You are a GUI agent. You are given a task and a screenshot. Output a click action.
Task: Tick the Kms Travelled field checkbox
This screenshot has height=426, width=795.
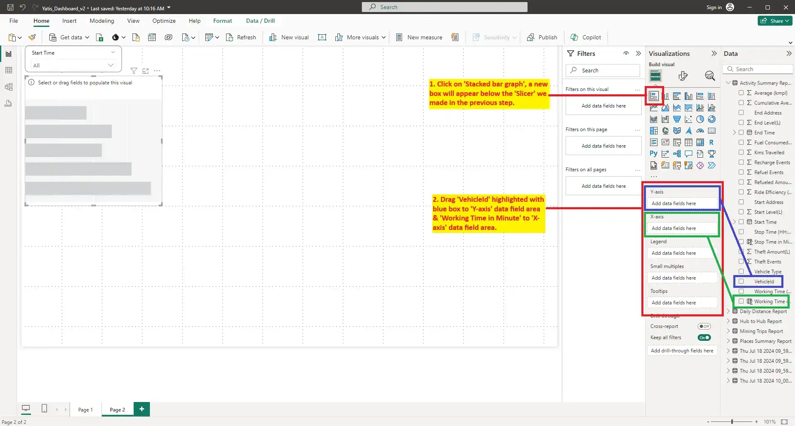click(x=741, y=153)
